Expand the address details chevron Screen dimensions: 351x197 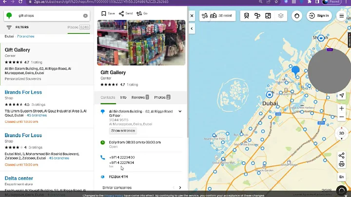(x=180, y=112)
